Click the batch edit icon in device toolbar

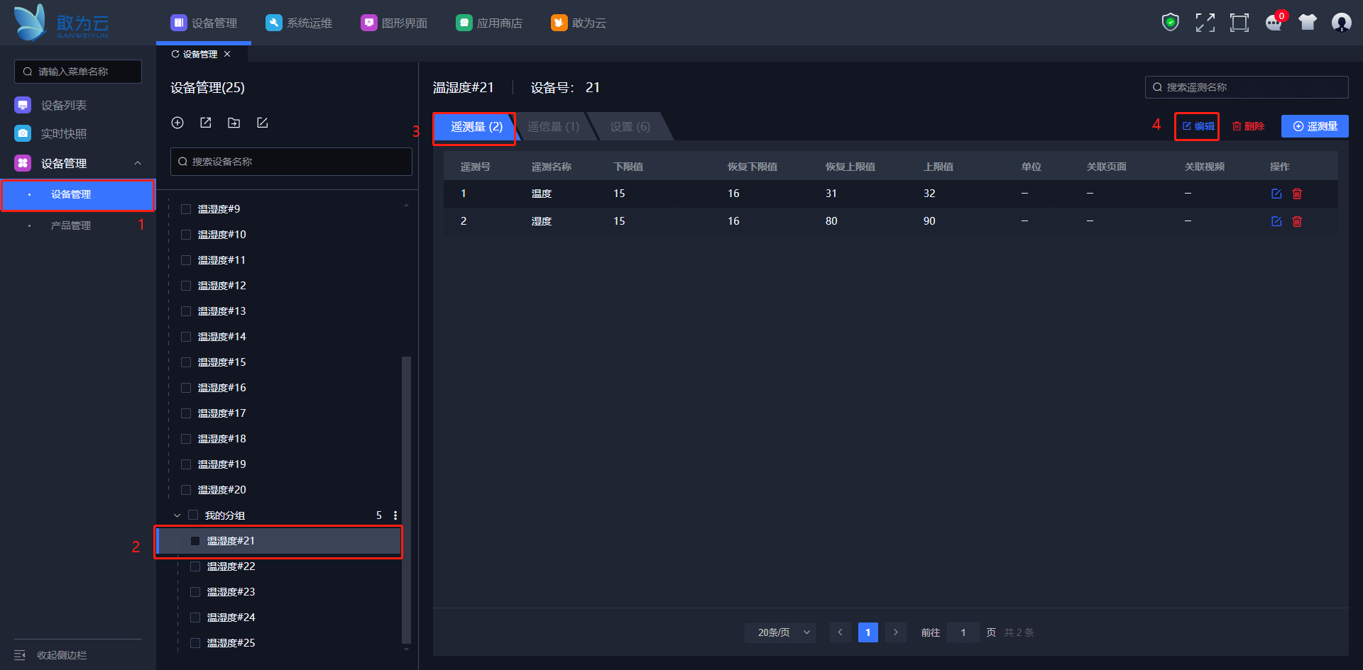click(x=262, y=123)
